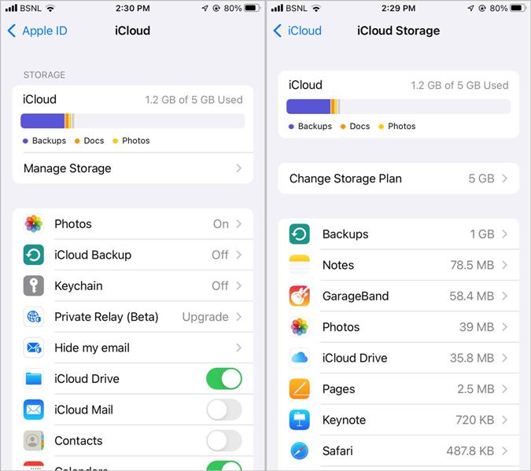This screenshot has width=531, height=471.
Task: Tap the Safari compass icon
Action: point(300,451)
